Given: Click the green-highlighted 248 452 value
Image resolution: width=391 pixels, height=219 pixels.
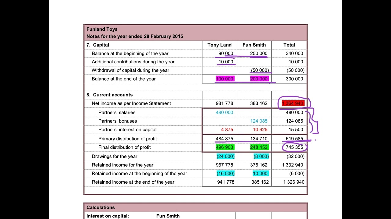Looking at the screenshot, I should tap(259, 147).
